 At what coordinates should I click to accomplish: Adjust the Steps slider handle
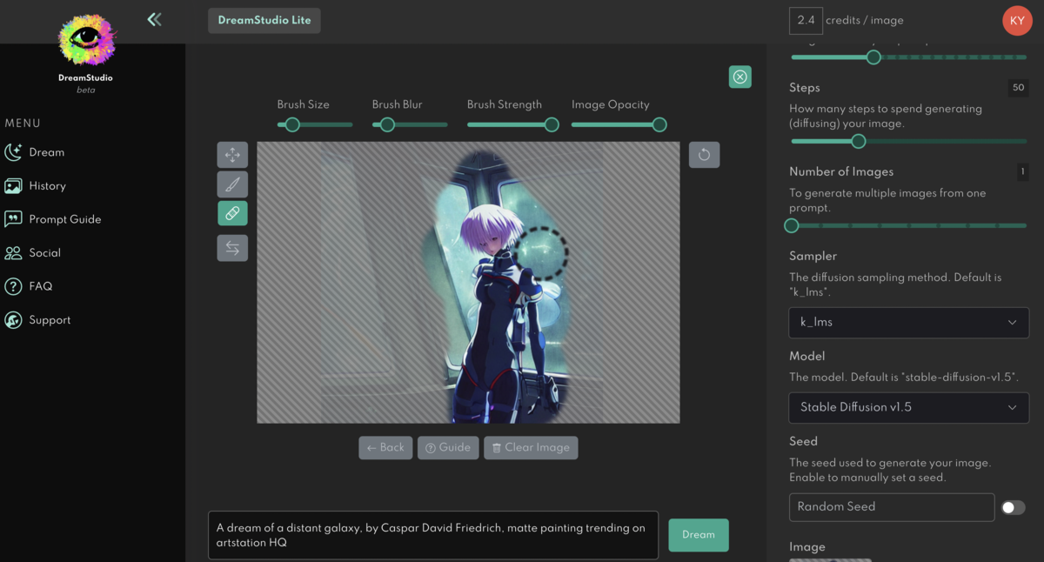click(x=858, y=141)
